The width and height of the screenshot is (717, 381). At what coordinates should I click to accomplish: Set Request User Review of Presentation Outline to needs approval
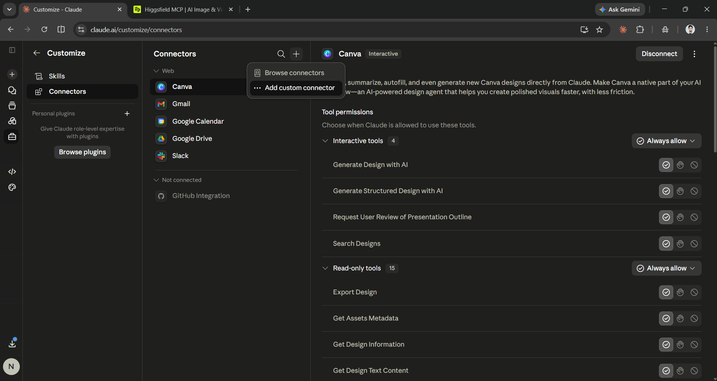point(680,217)
